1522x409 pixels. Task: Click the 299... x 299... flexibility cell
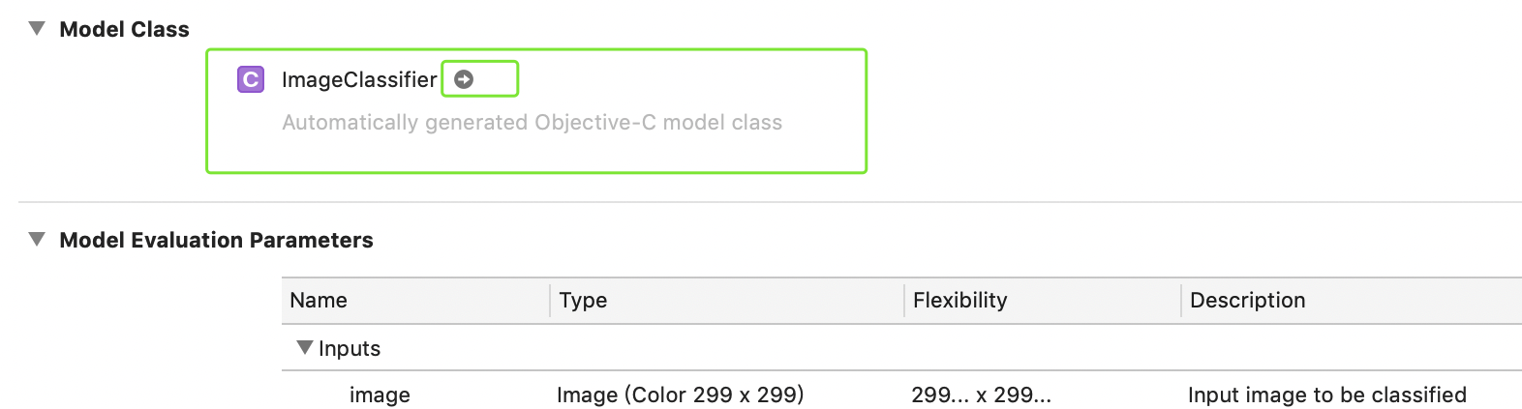pos(981,394)
